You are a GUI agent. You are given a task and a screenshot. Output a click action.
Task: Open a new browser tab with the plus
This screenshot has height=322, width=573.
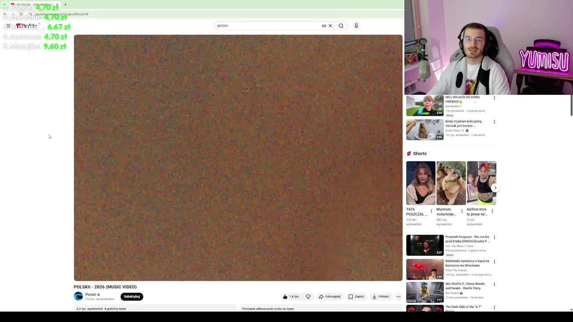point(65,4)
